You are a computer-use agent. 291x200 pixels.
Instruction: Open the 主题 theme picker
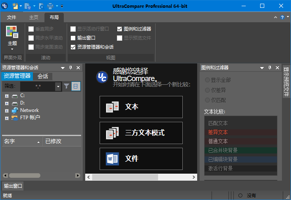pyautogui.click(x=12, y=38)
